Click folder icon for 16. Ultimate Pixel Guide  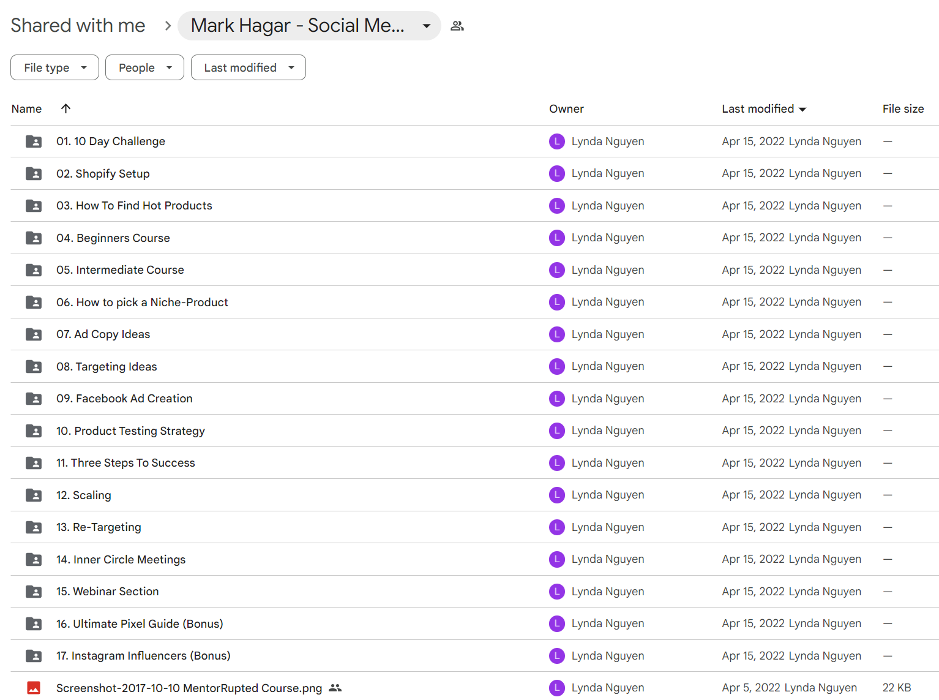34,623
